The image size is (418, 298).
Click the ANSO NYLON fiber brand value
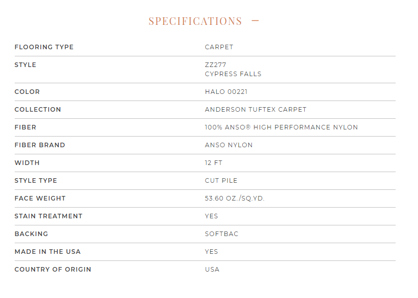pyautogui.click(x=229, y=145)
